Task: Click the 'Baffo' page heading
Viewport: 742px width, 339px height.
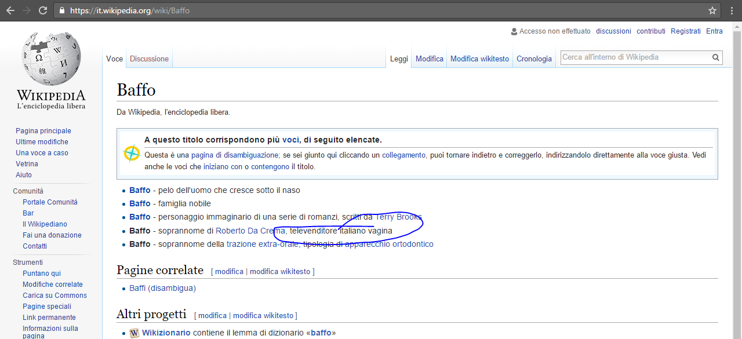Action: [x=136, y=90]
